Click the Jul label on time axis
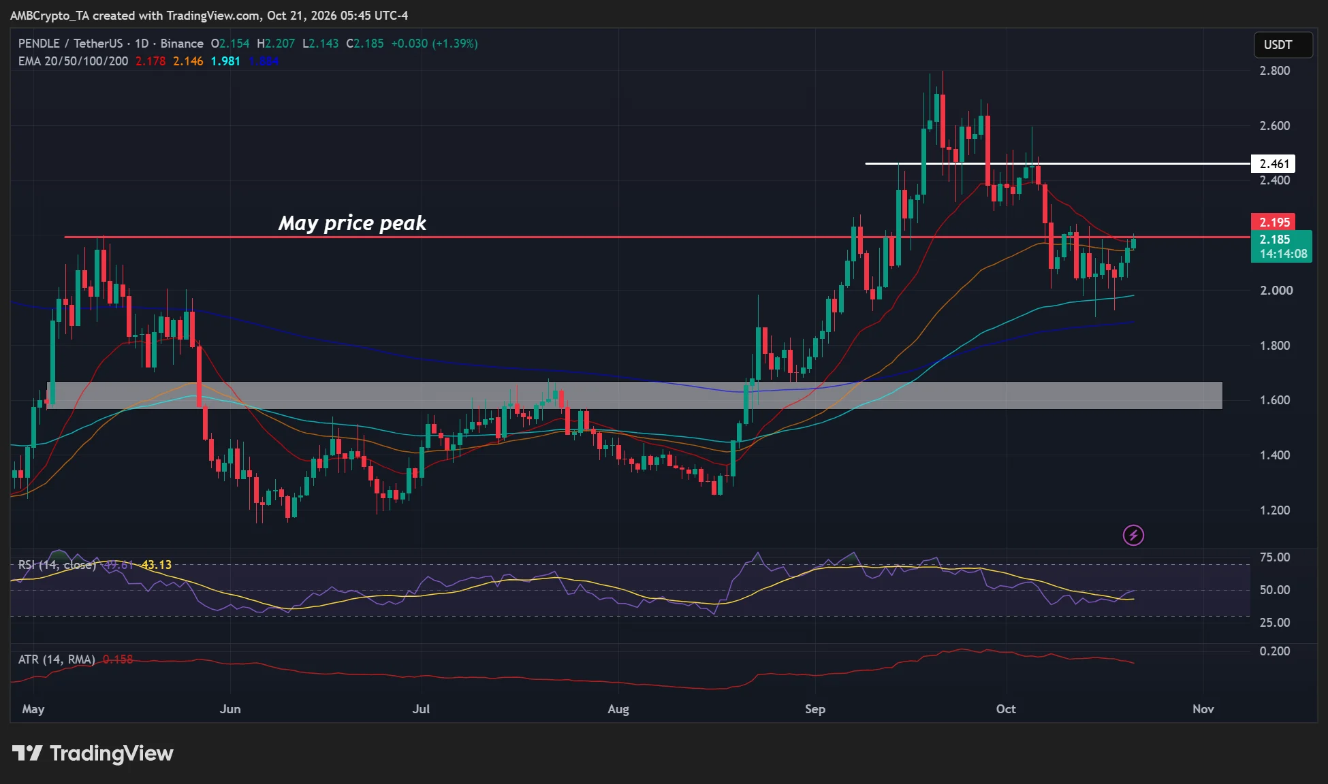Viewport: 1328px width, 784px height. (422, 709)
